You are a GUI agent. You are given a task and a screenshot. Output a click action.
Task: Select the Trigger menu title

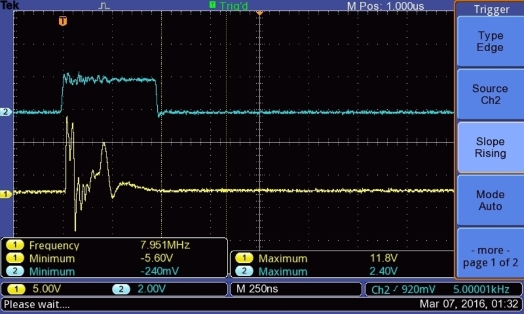[491, 9]
